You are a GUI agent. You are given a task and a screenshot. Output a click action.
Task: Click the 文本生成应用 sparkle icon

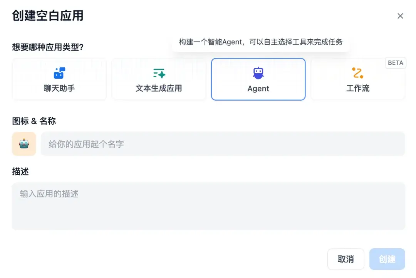click(159, 72)
